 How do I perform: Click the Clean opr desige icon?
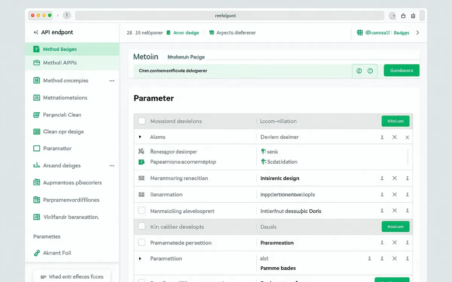click(x=37, y=132)
